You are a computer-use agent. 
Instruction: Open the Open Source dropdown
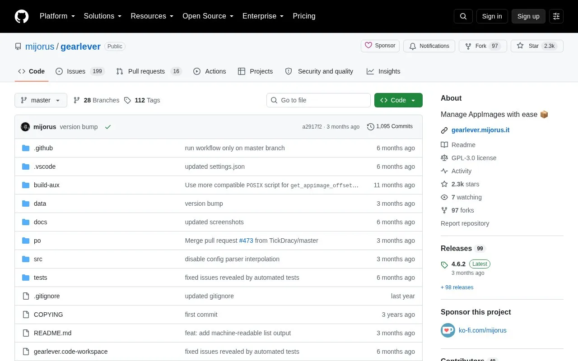pos(208,16)
